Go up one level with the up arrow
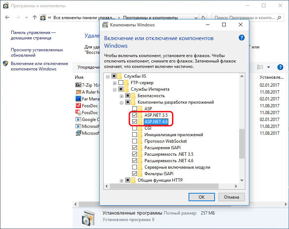 (34, 17)
